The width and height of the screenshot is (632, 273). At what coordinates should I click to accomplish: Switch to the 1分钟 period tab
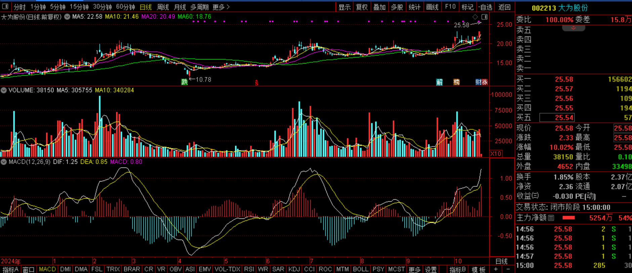(38, 7)
